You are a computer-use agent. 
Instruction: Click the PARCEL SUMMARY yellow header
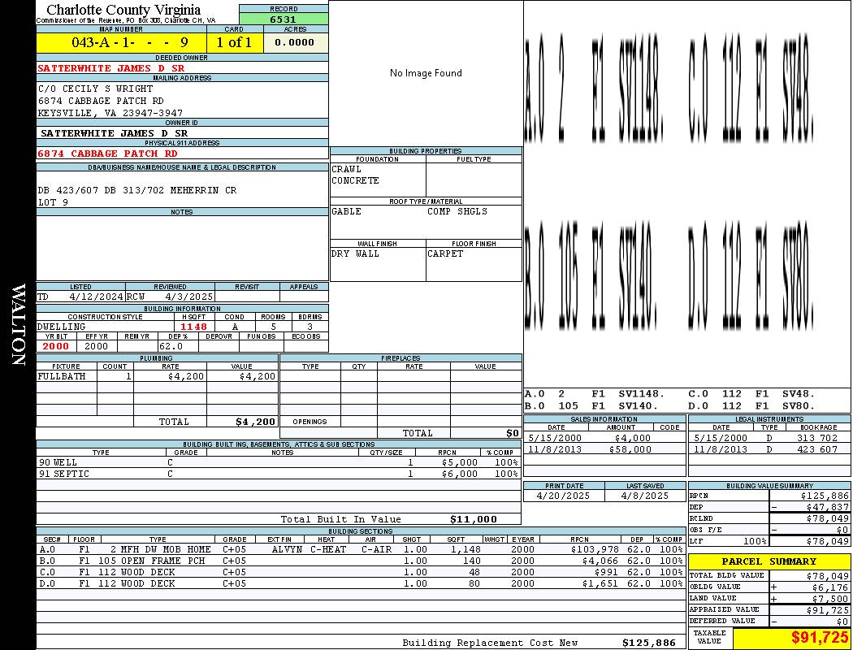769,561
